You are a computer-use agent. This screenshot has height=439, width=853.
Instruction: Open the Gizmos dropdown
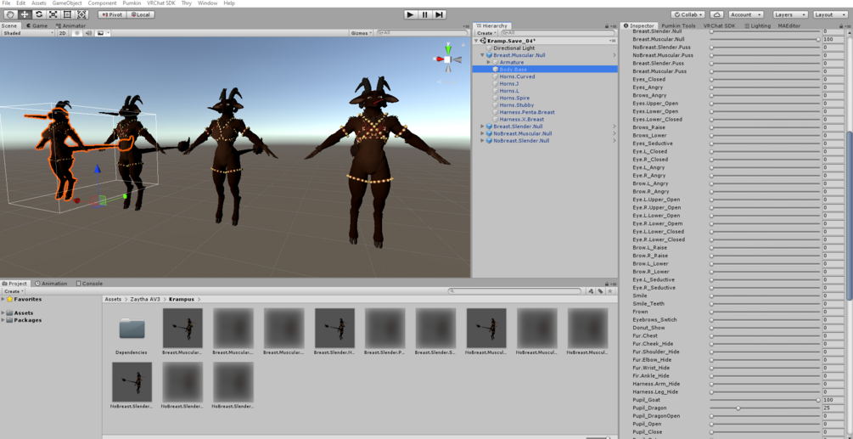[x=362, y=32]
